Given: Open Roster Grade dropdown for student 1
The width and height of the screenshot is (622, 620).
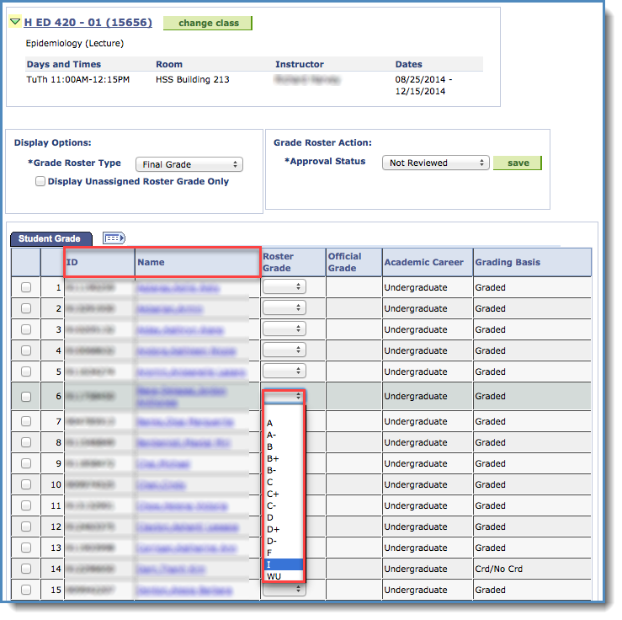Looking at the screenshot, I should pyautogui.click(x=284, y=286).
